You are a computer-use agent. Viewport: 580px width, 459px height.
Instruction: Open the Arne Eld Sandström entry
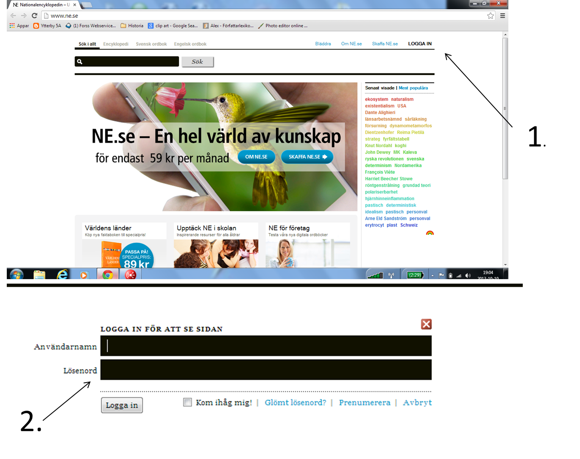(x=386, y=218)
